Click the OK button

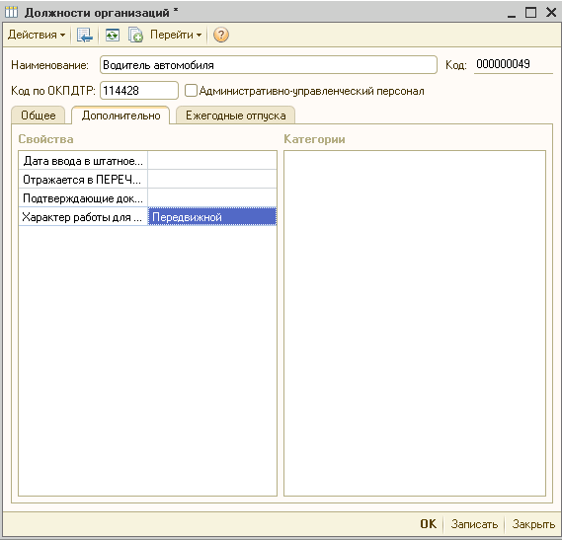point(429,524)
